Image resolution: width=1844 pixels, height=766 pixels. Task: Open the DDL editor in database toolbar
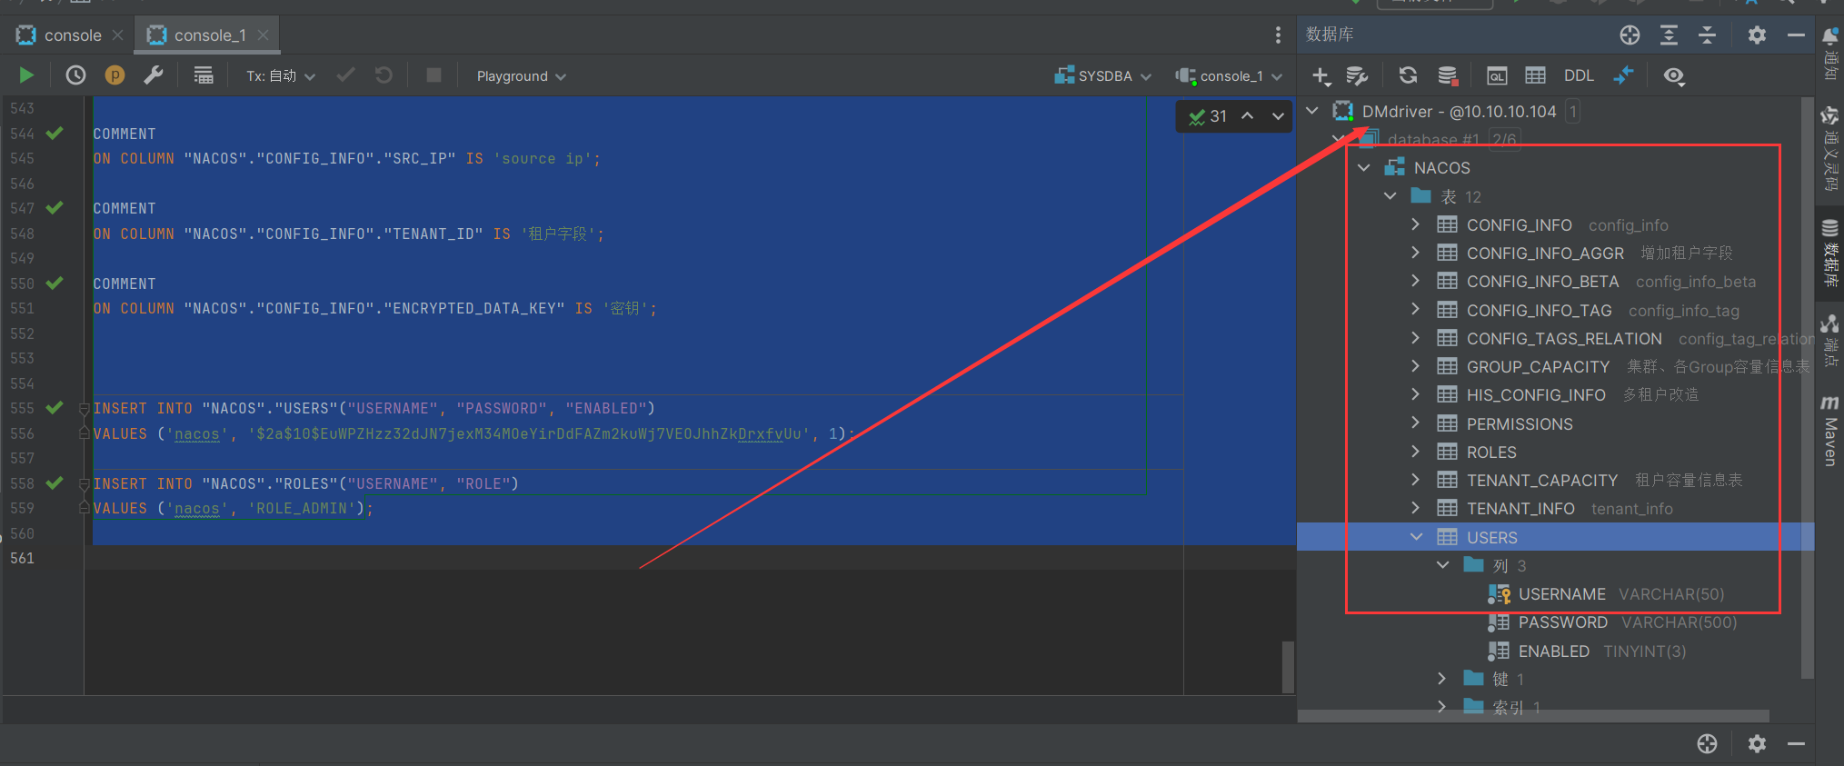pyautogui.click(x=1578, y=75)
